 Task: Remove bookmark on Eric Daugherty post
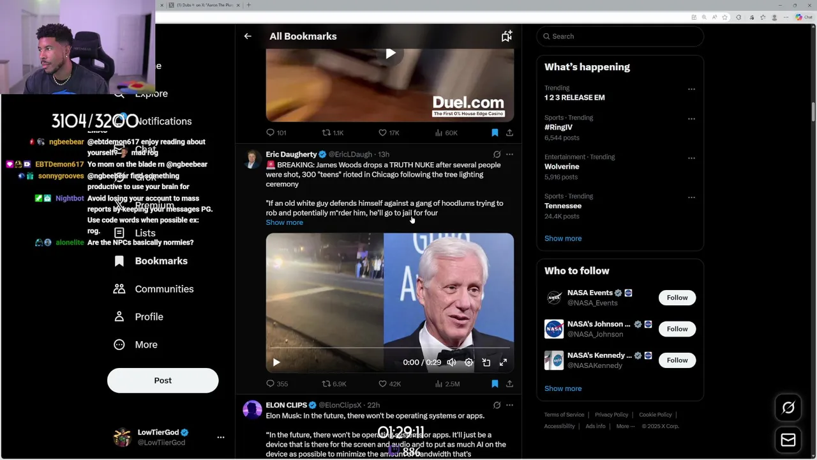(x=495, y=384)
